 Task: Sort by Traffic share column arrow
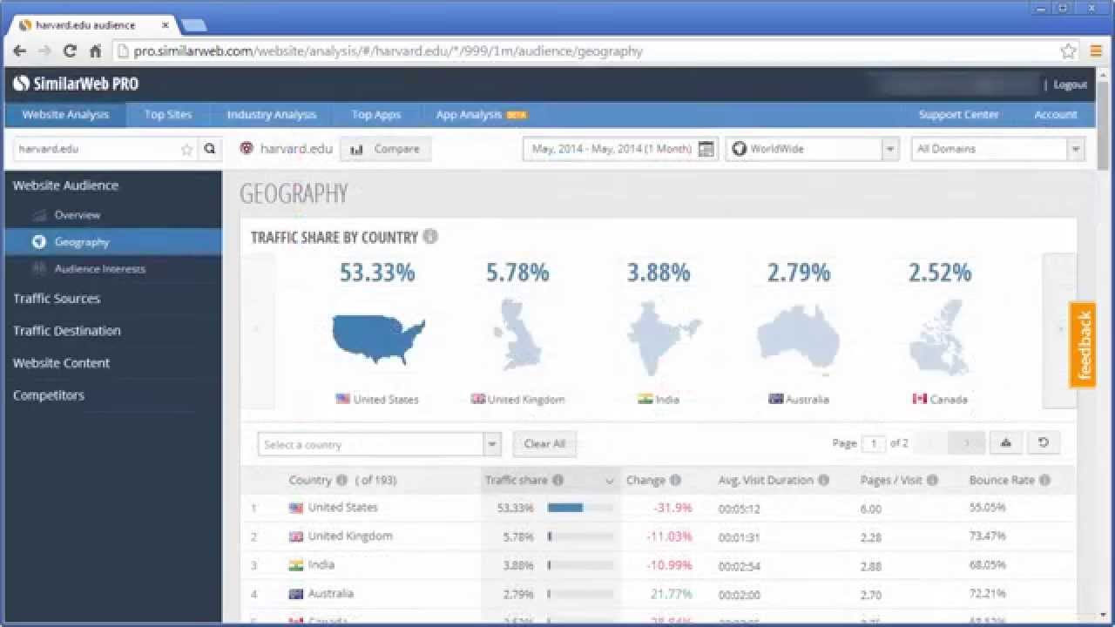click(x=609, y=481)
